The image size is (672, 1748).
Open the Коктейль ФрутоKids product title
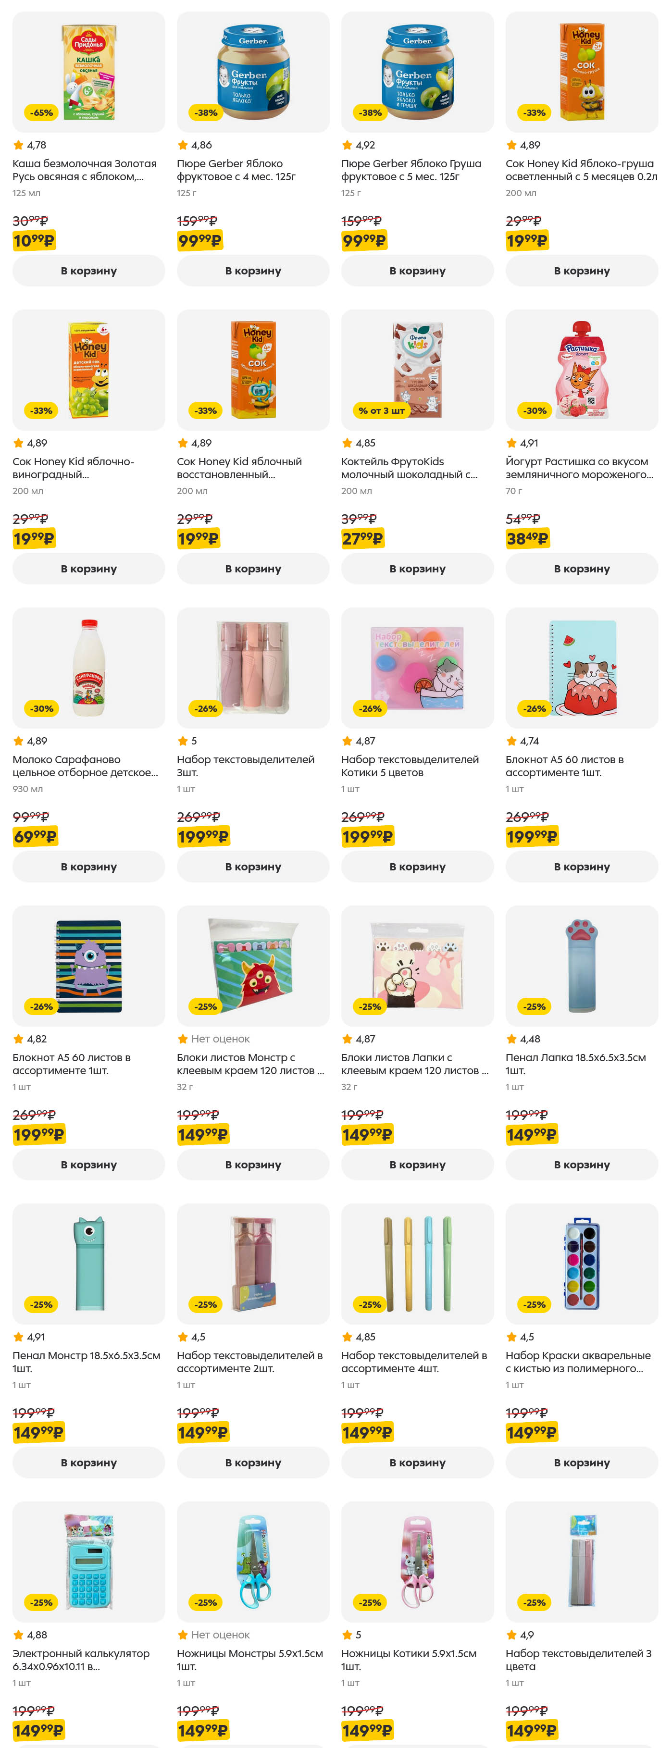[409, 468]
